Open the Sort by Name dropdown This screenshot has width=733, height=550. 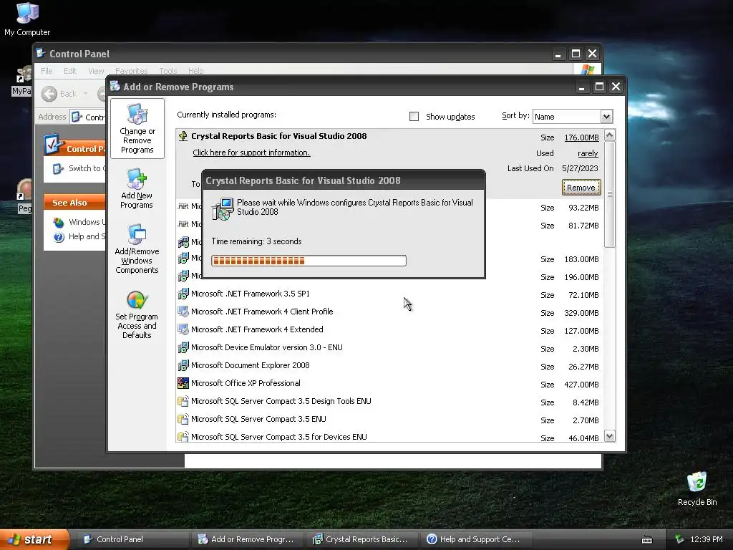(x=606, y=117)
